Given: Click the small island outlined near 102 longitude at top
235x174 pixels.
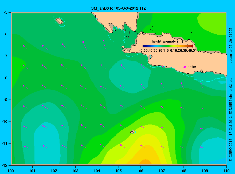Looking at the screenshot, I should tap(60, 21).
